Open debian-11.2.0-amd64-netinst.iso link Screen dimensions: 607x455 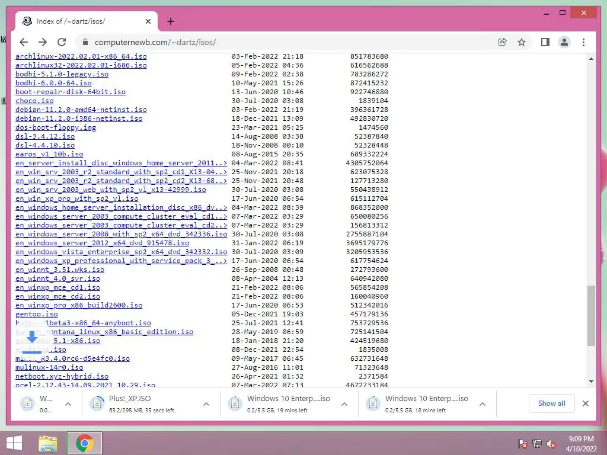pos(81,110)
